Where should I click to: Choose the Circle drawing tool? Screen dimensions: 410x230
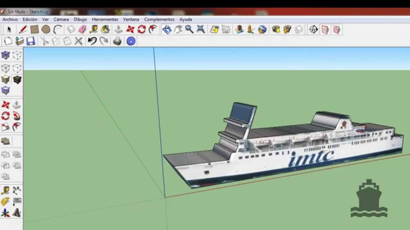point(46,29)
